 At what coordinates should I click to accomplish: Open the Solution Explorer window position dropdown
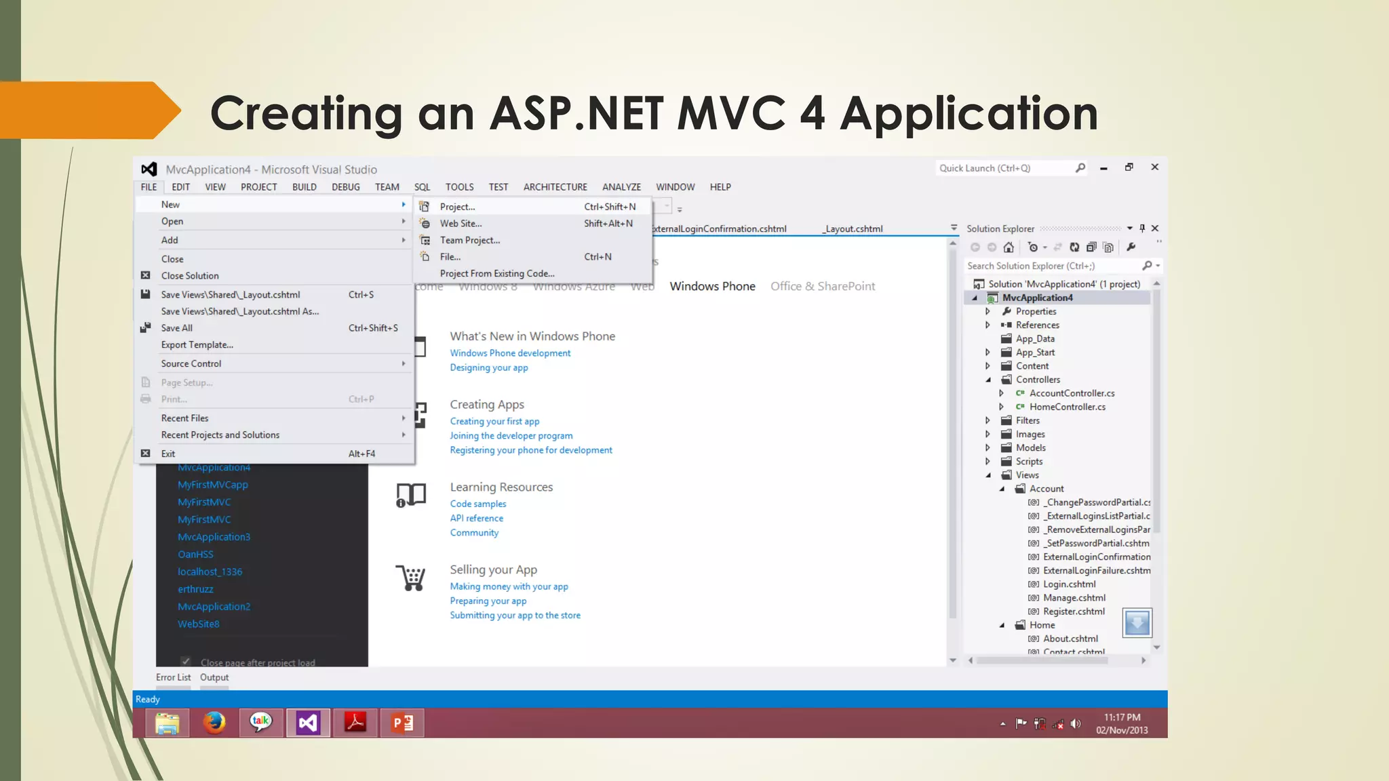(1130, 228)
